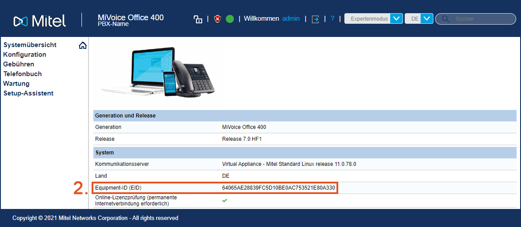Click the MiVoice Office 400 title
Image resolution: width=521 pixels, height=227 pixels.
coord(131,18)
